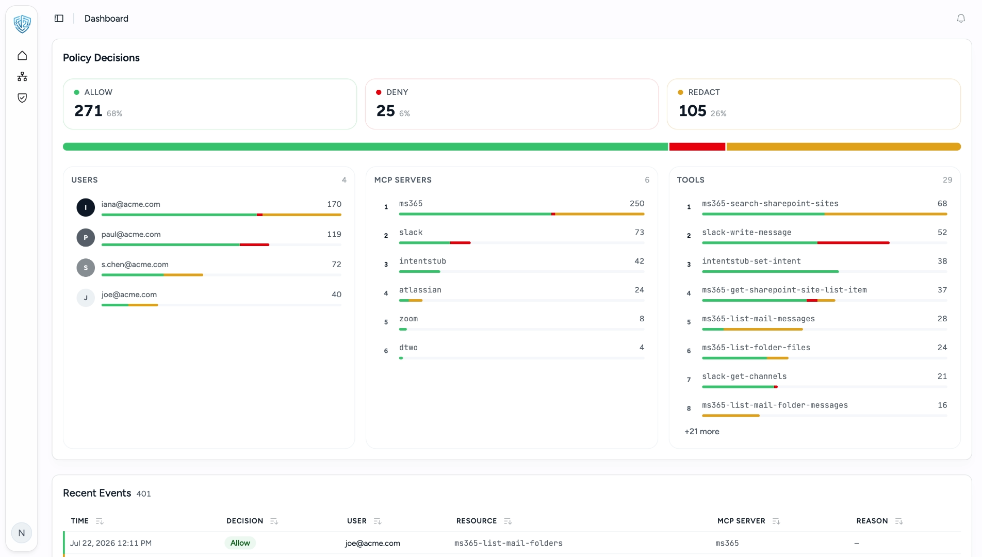Open the Home page icon

22,56
